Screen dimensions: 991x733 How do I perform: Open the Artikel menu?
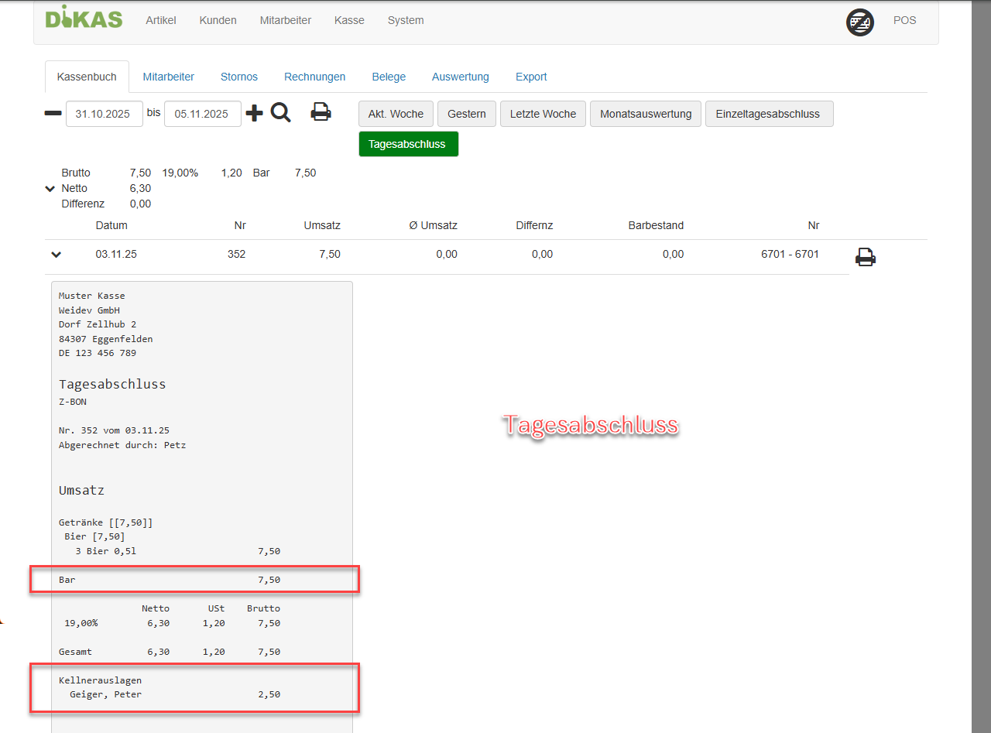coord(161,21)
